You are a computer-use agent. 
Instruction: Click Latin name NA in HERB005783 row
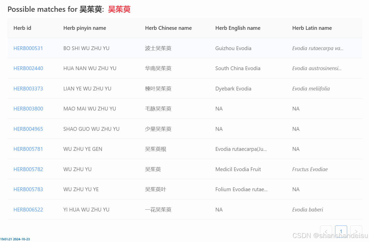[x=296, y=189]
